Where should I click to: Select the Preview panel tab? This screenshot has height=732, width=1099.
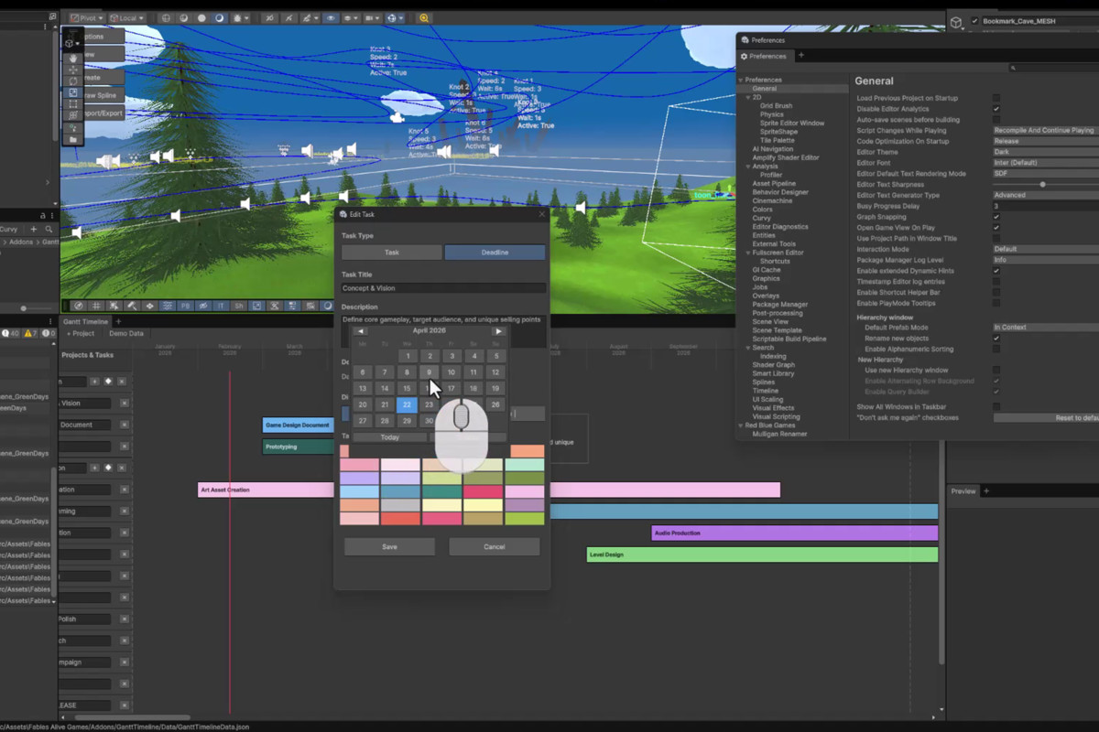pyautogui.click(x=963, y=491)
